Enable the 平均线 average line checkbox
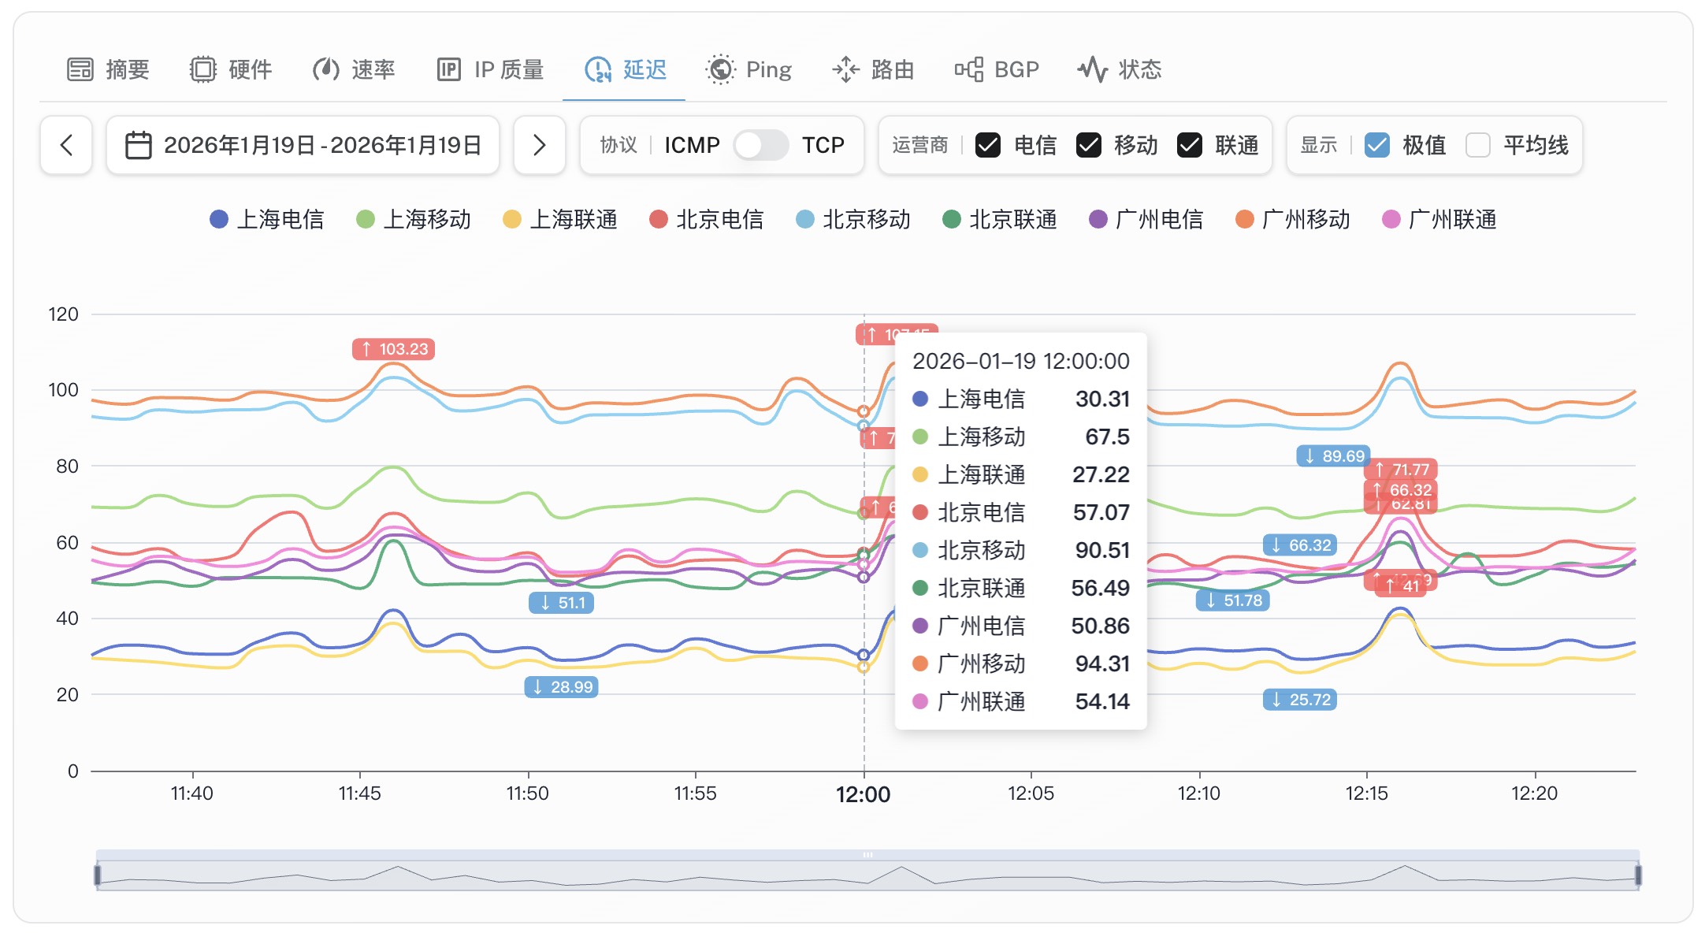The width and height of the screenshot is (1705, 944). point(1478,145)
